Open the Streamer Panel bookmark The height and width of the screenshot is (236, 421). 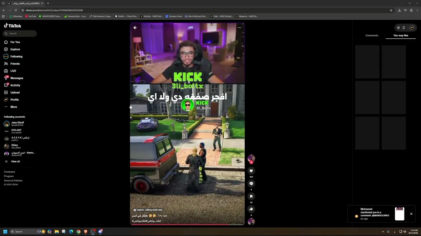tap(174, 16)
